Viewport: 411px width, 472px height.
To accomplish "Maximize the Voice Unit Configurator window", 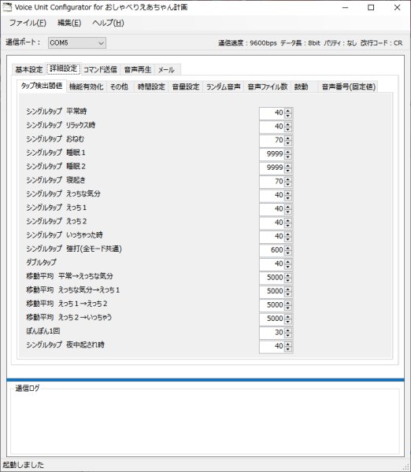I will tap(371, 8).
